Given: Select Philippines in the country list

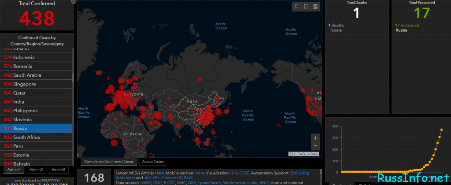Looking at the screenshot, I should [x=36, y=111].
